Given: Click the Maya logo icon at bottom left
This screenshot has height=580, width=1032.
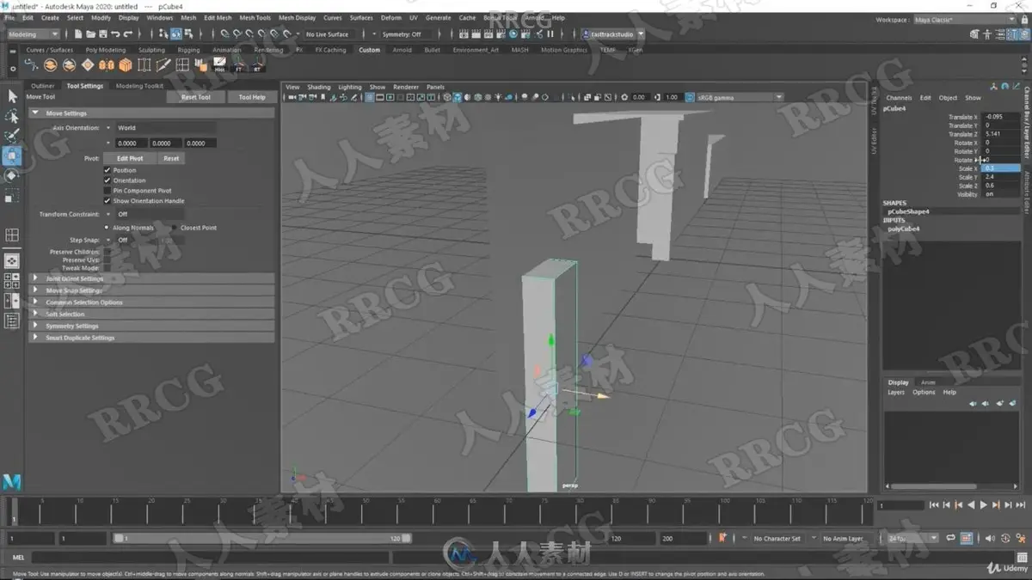Looking at the screenshot, I should pyautogui.click(x=11, y=482).
